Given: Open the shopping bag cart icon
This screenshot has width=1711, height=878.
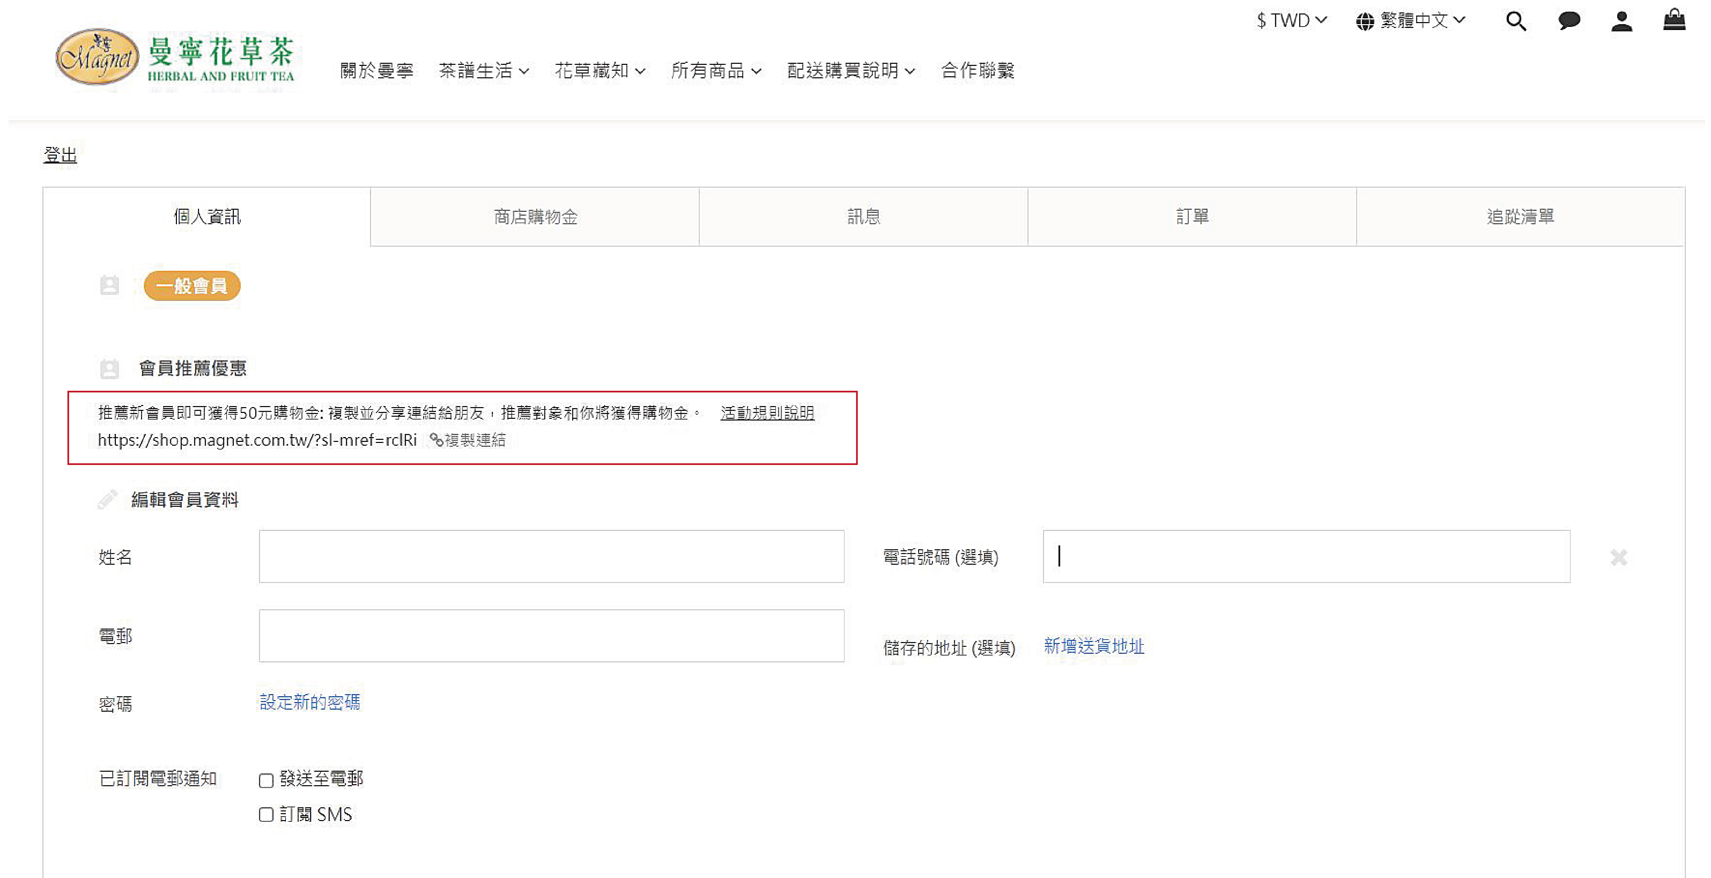Looking at the screenshot, I should pos(1674,21).
